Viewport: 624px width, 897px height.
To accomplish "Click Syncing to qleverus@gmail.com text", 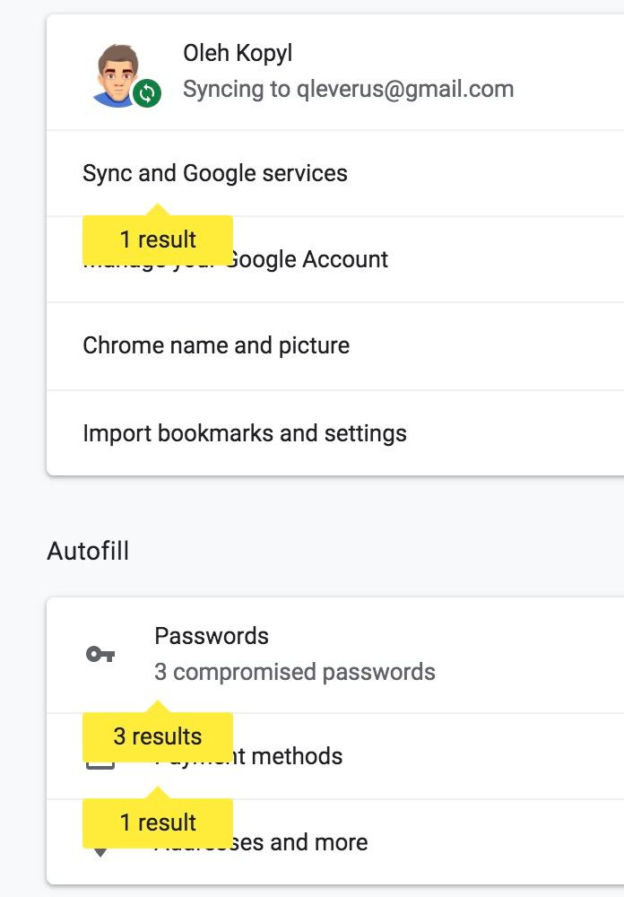I will [349, 89].
